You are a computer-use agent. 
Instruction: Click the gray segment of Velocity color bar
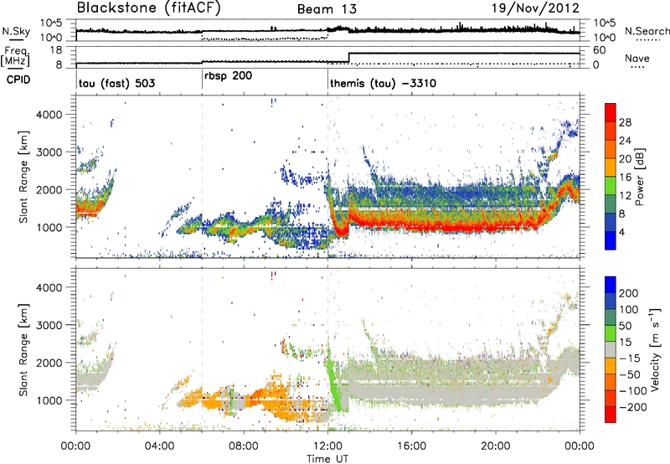tap(611, 349)
